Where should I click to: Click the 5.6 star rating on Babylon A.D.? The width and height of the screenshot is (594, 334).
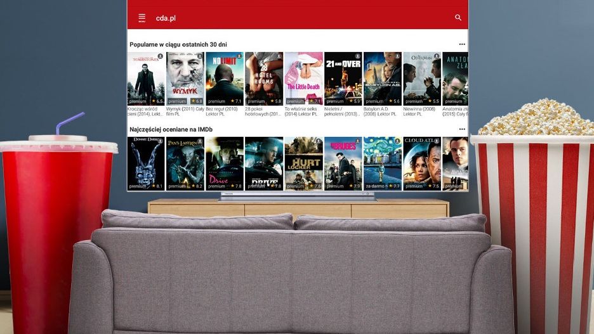coord(394,101)
